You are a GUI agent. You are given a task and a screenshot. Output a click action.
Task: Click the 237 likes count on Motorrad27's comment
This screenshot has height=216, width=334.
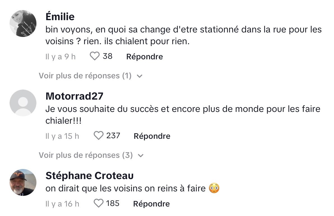[x=113, y=136]
